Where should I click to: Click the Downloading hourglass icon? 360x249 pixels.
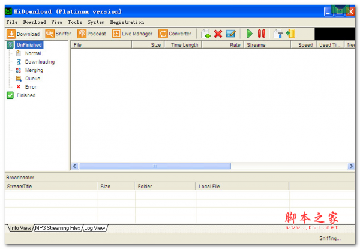(x=19, y=62)
